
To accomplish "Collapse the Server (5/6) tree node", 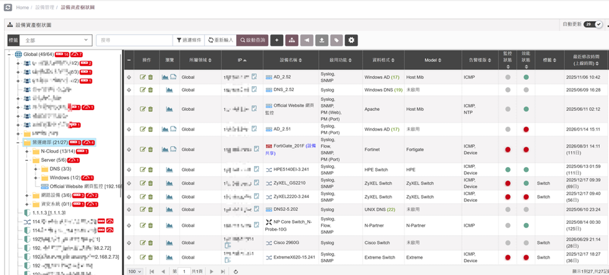I will pos(27,160).
